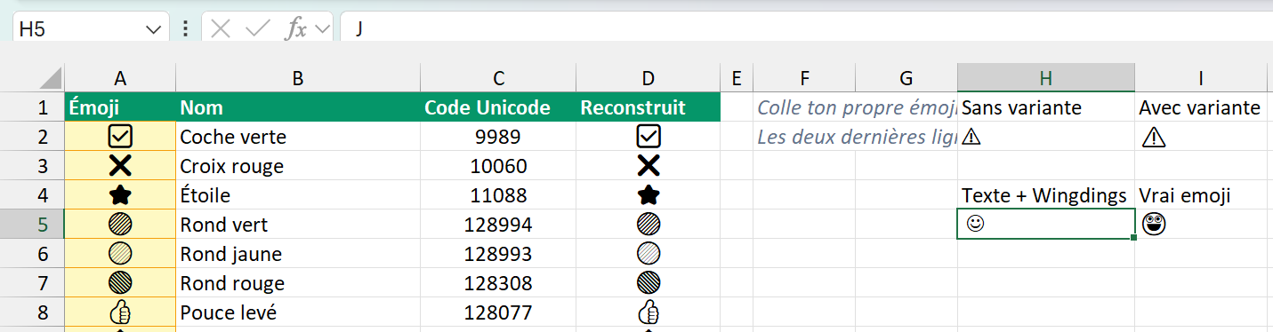Click the Reconstruit header cell
The image size is (1273, 332).
click(x=649, y=107)
